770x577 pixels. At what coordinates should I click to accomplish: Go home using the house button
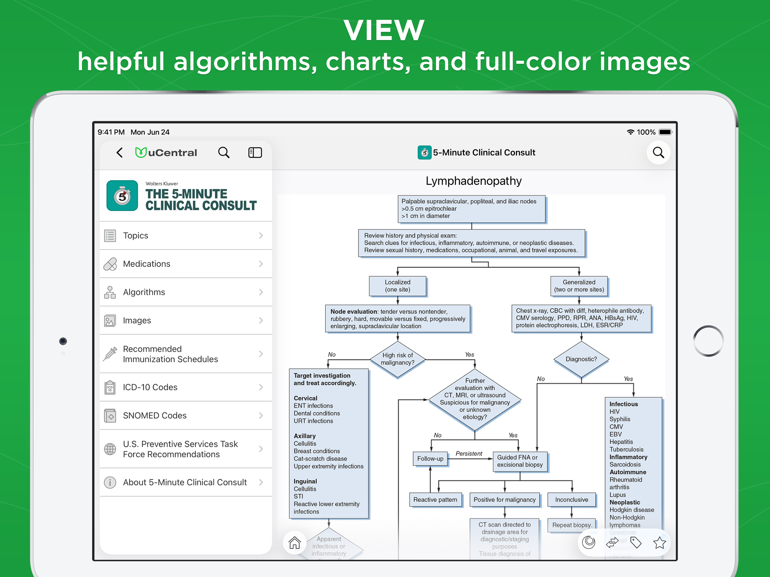295,542
